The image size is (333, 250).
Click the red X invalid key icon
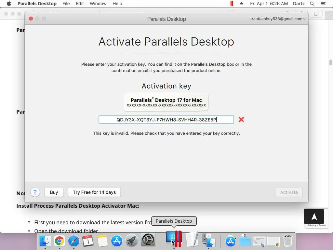click(x=241, y=119)
